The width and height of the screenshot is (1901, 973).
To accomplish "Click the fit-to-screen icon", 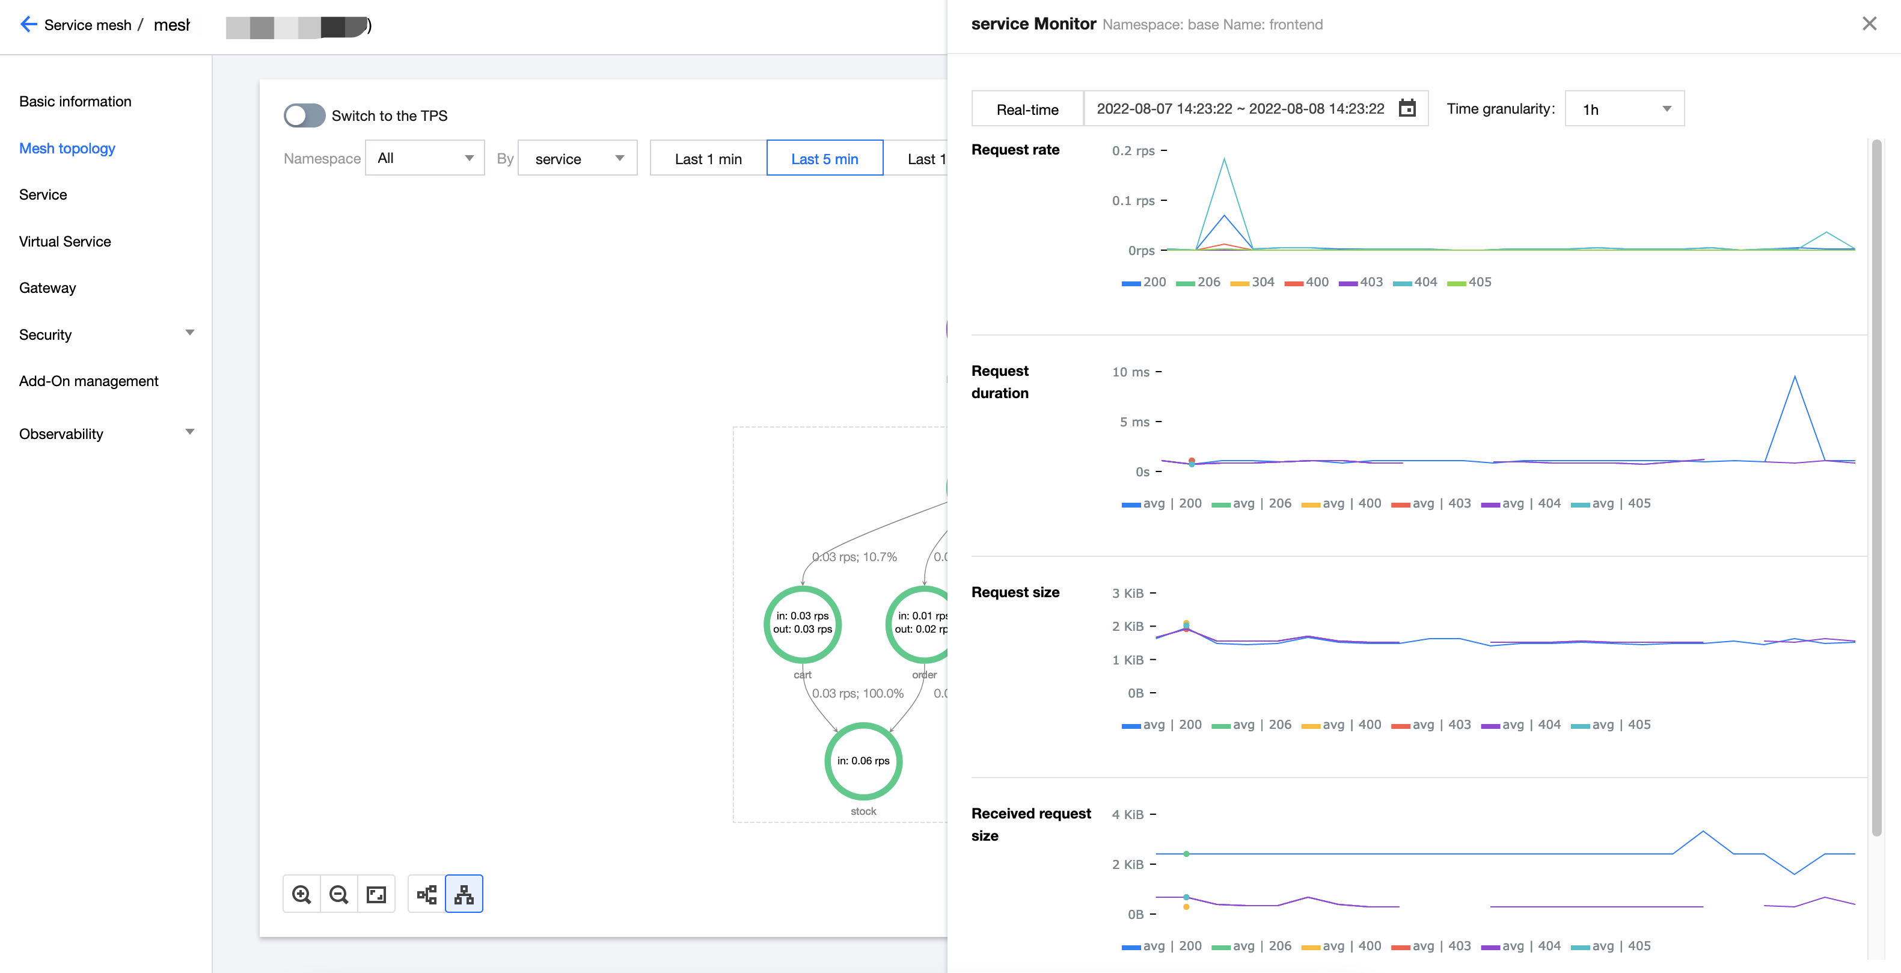I will (376, 894).
